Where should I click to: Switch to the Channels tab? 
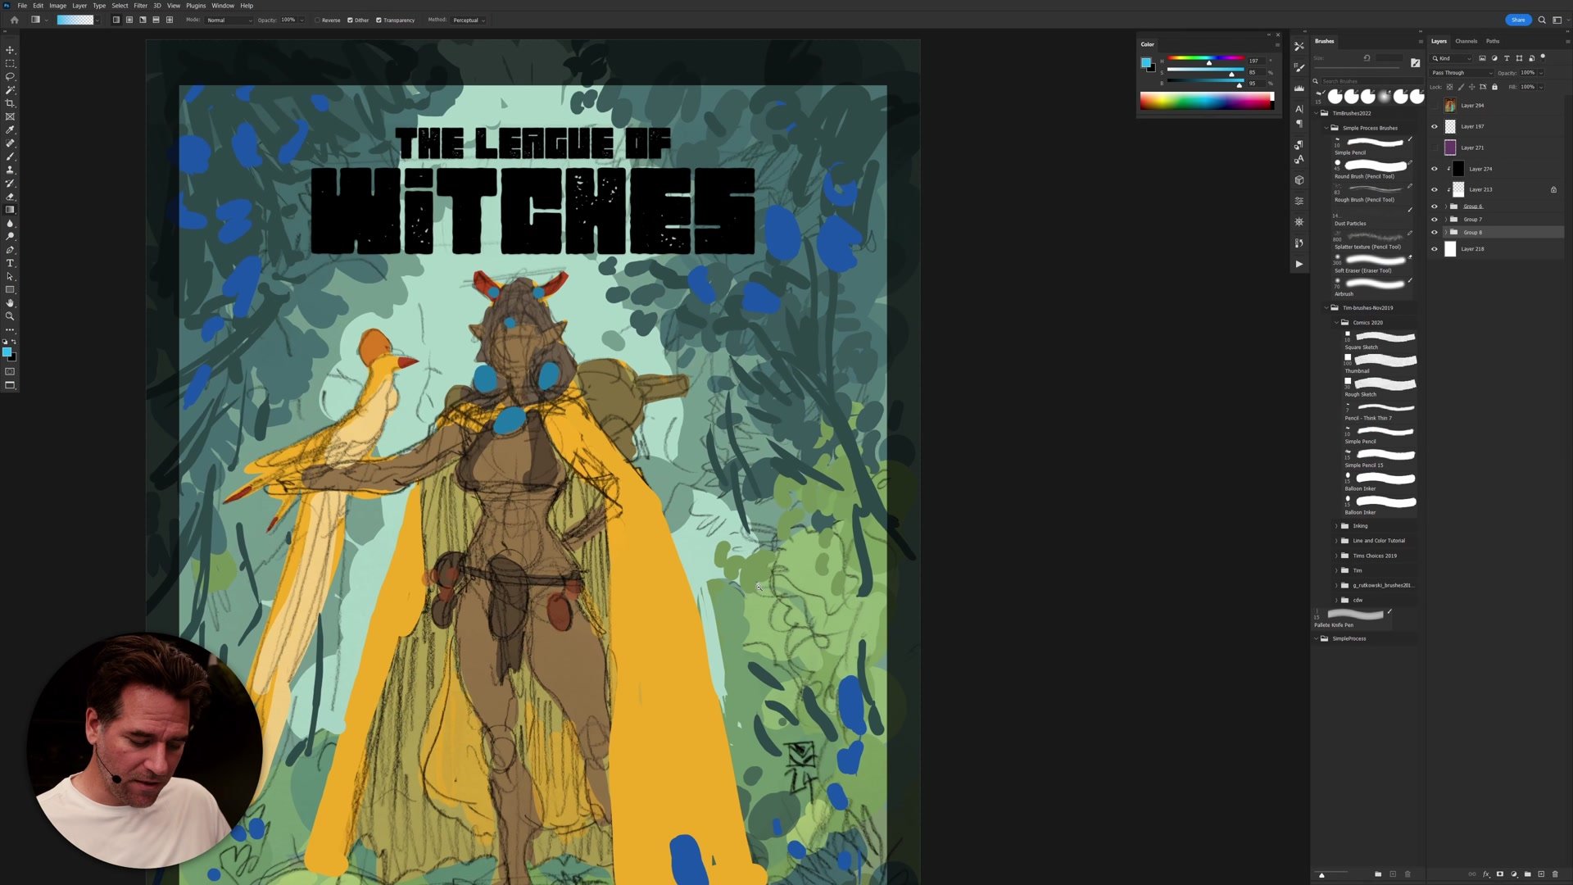(x=1466, y=41)
